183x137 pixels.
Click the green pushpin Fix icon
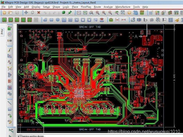(70, 13)
